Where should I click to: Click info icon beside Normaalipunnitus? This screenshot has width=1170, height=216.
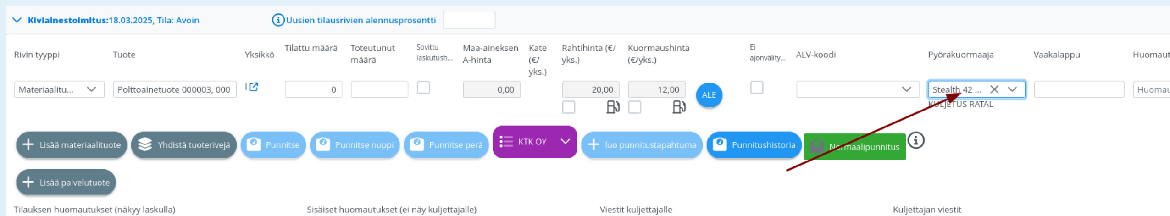coord(916,140)
